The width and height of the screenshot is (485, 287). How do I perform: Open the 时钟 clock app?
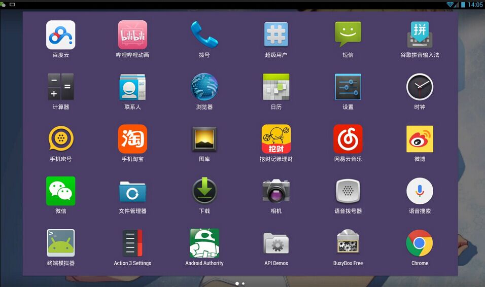(420, 87)
